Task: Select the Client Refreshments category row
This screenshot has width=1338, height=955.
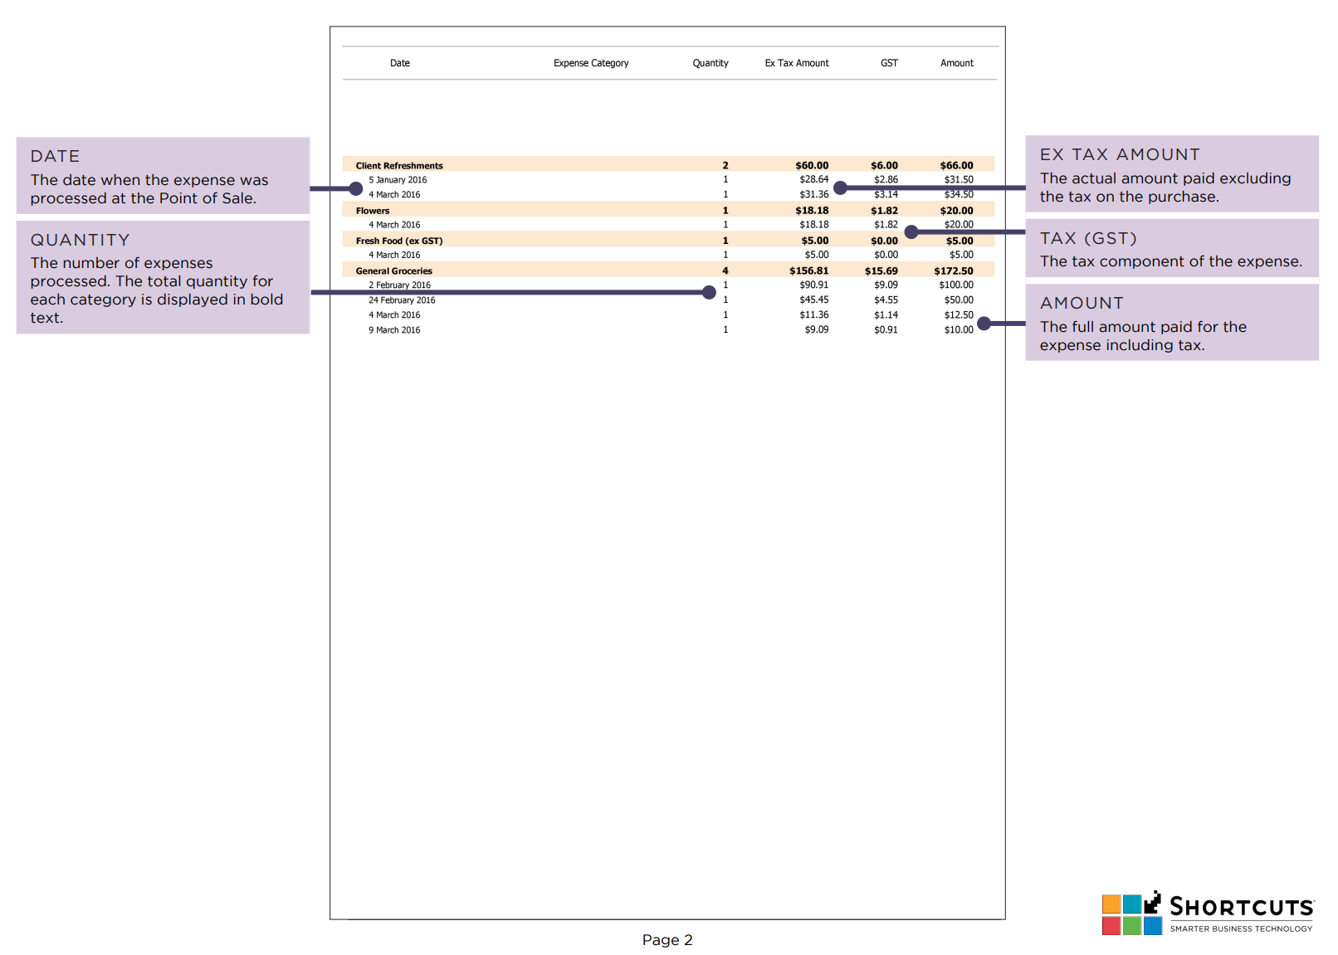Action: coord(668,165)
